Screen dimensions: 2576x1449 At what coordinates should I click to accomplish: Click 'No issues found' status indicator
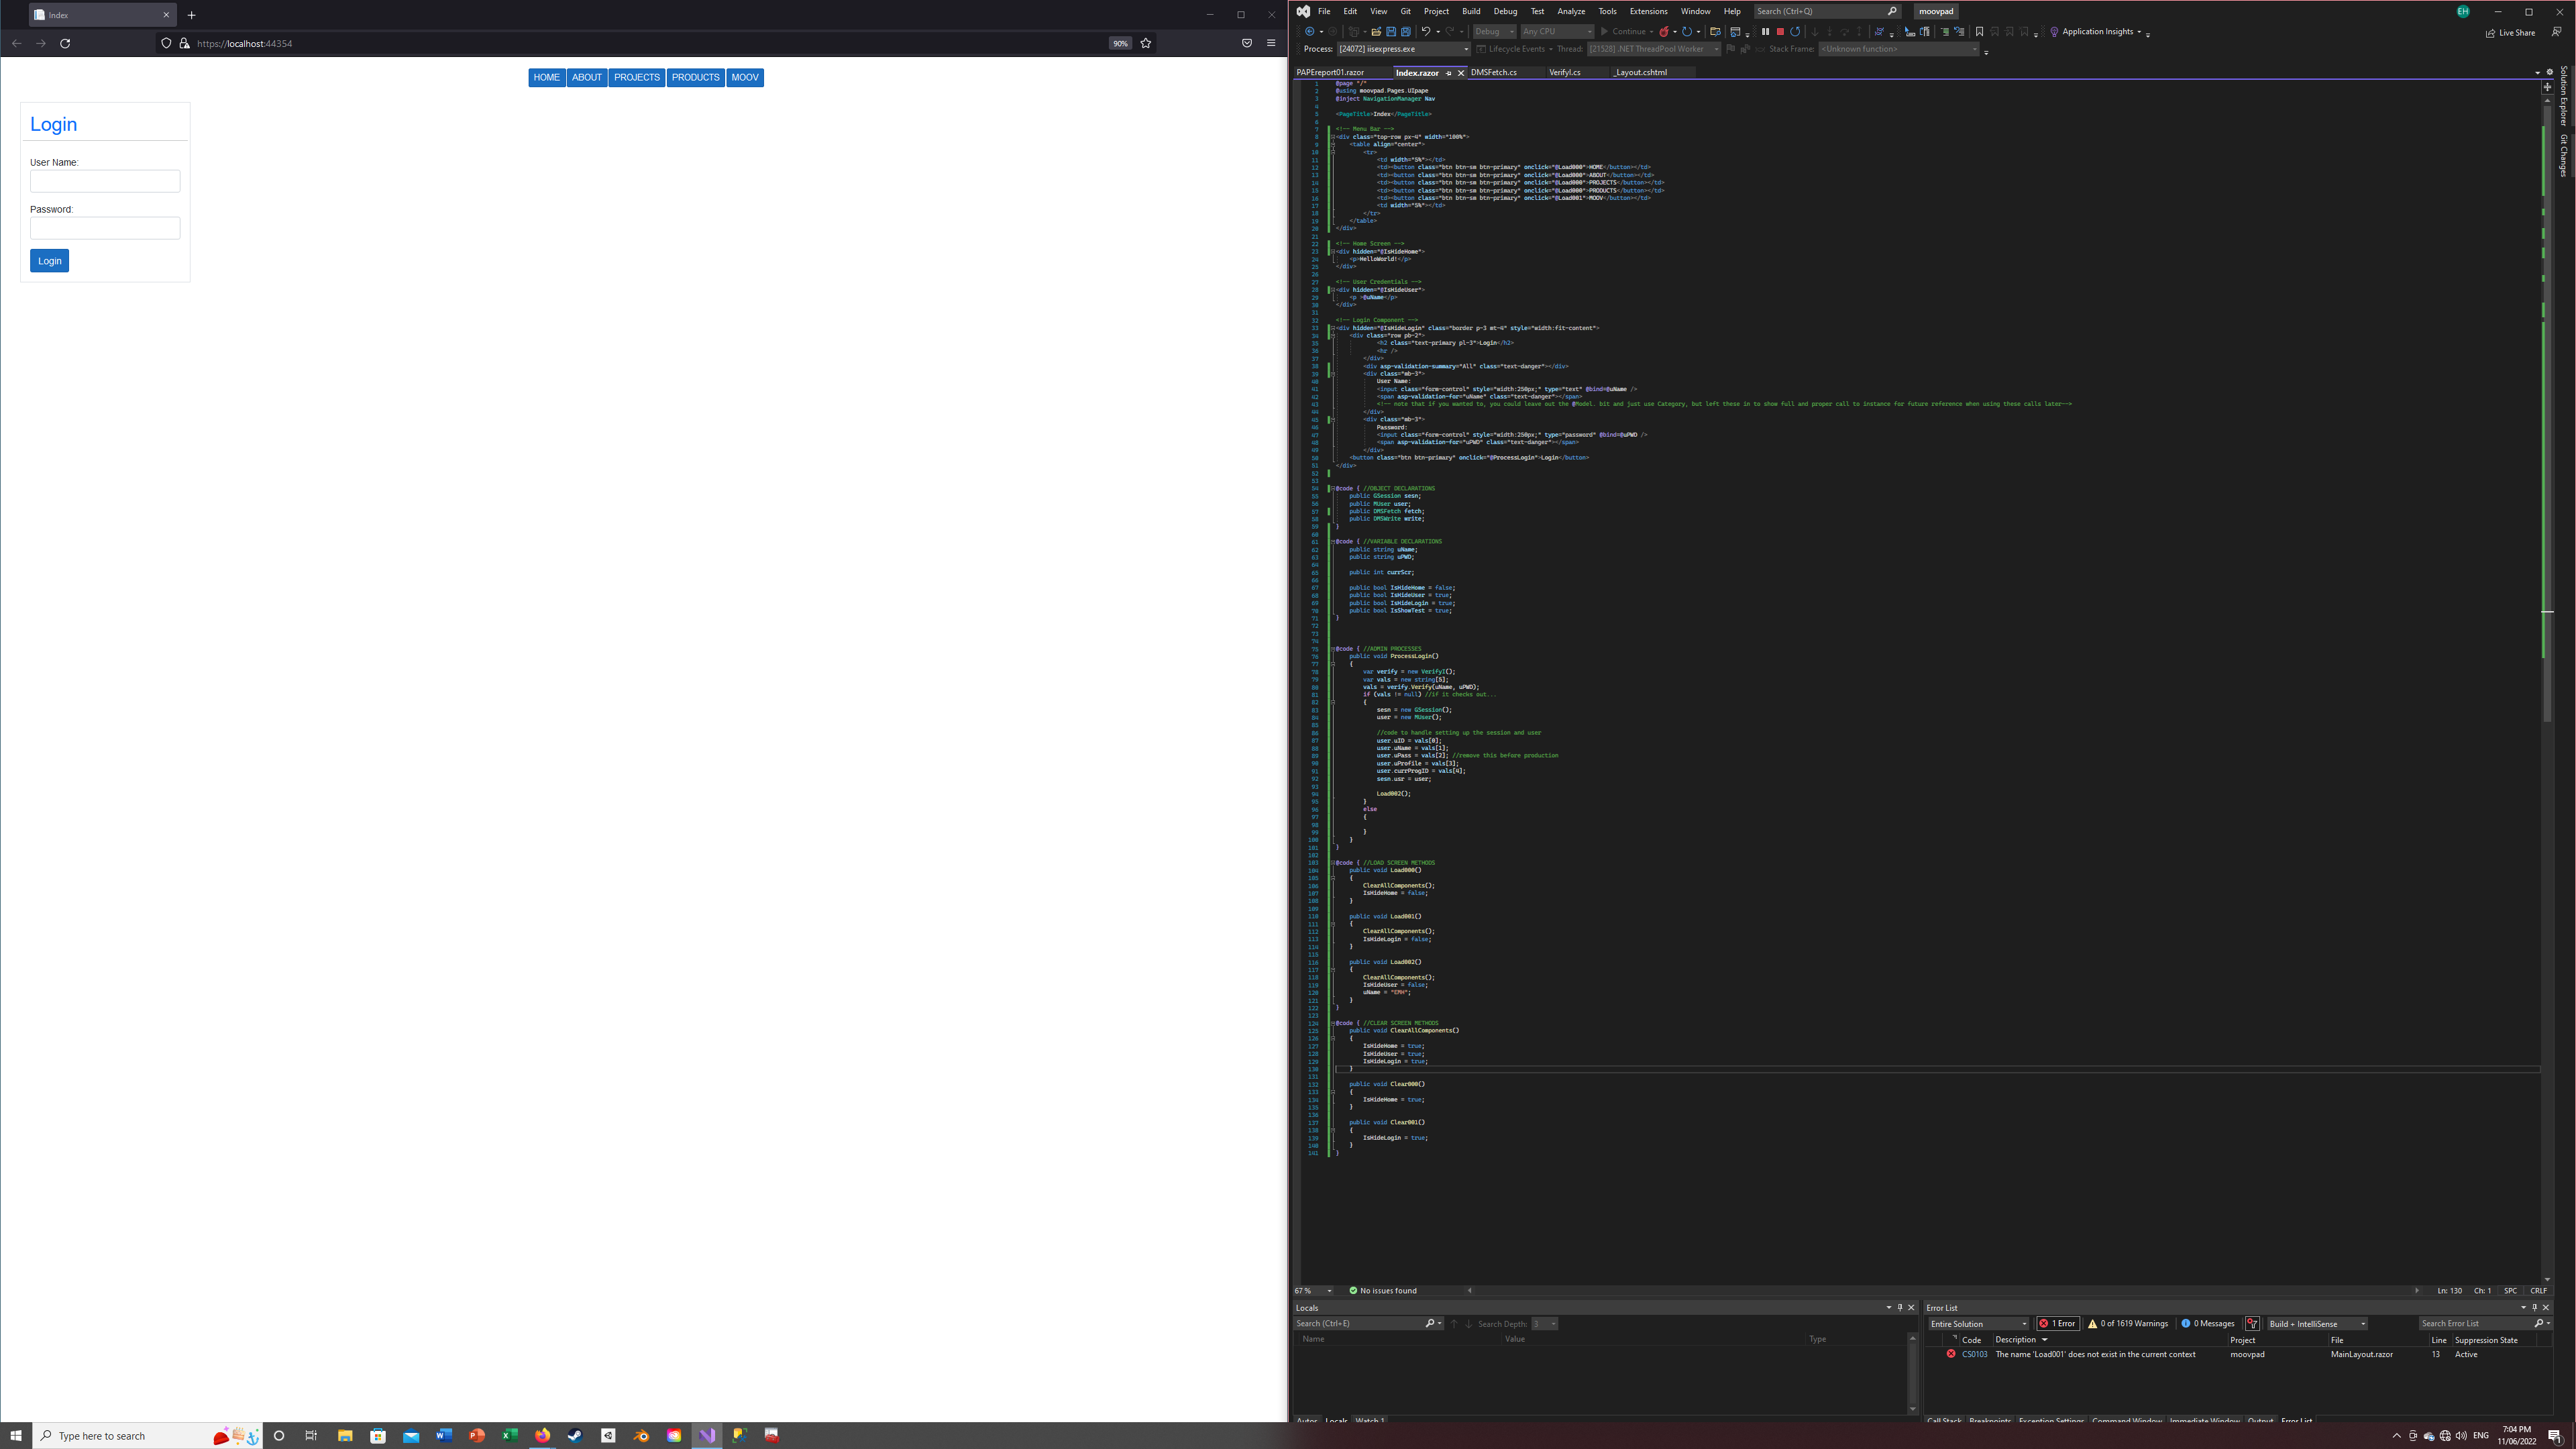(x=1383, y=1290)
